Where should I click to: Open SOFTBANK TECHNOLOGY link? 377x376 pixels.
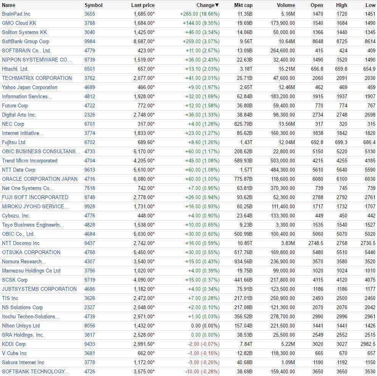(x=35, y=371)
